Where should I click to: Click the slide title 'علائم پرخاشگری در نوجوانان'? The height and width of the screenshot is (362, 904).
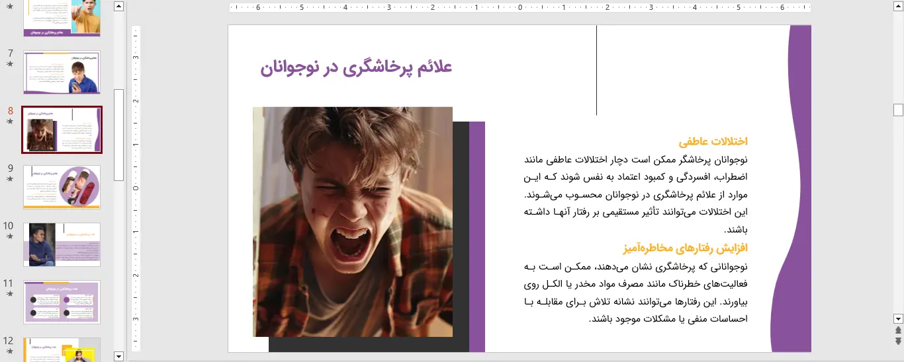(355, 67)
